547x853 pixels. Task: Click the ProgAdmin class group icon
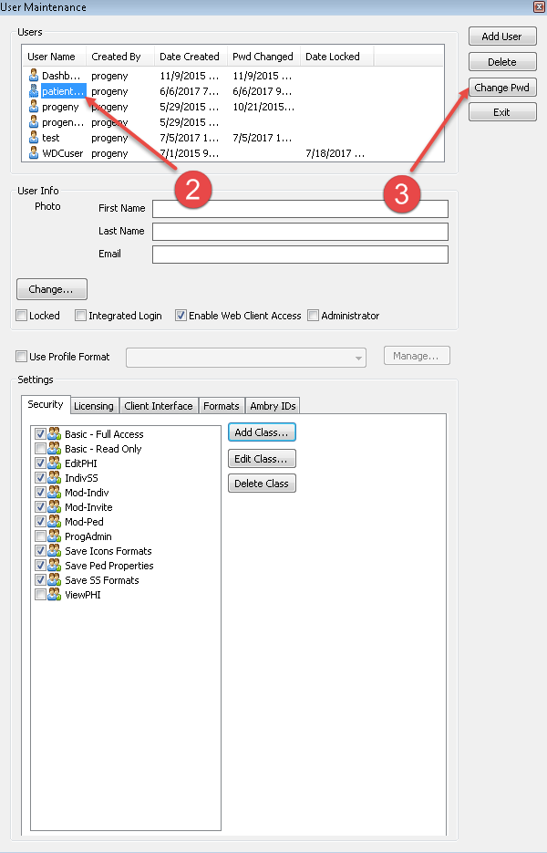[x=55, y=536]
